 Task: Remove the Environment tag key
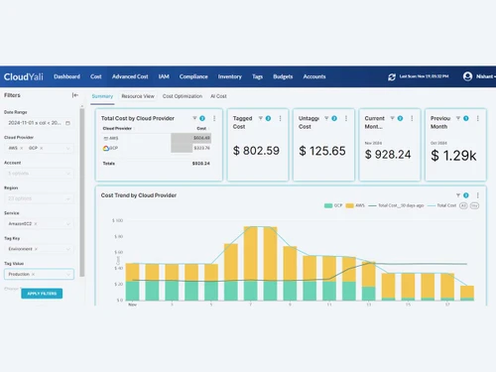coord(36,249)
